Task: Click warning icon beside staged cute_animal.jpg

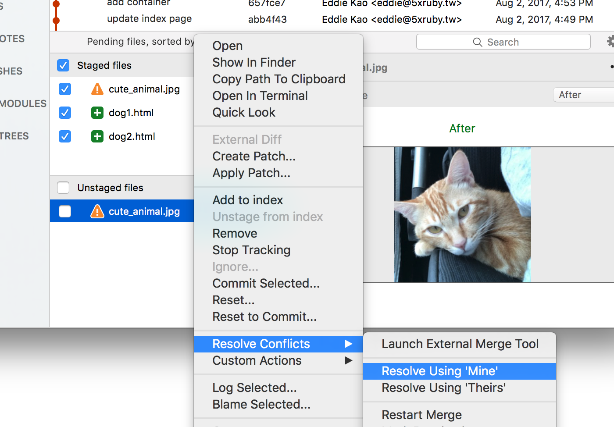Action: coord(97,89)
